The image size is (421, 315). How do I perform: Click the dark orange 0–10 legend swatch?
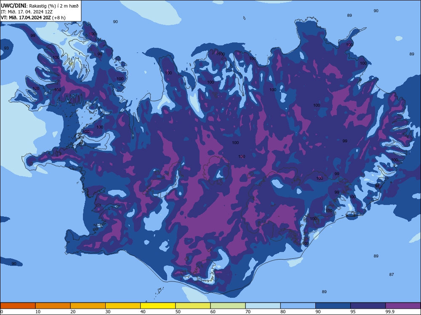[18, 306]
